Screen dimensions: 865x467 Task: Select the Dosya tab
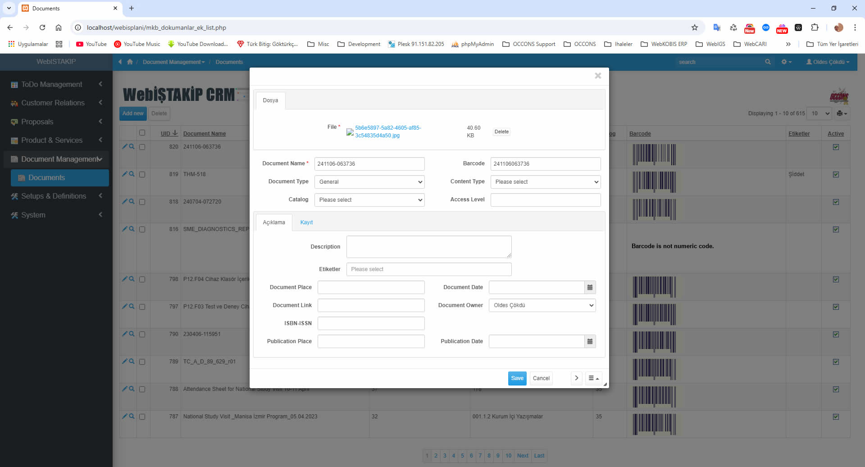[x=270, y=100]
